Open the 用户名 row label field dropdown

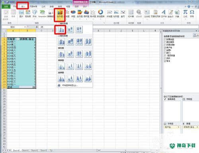pos(179,127)
